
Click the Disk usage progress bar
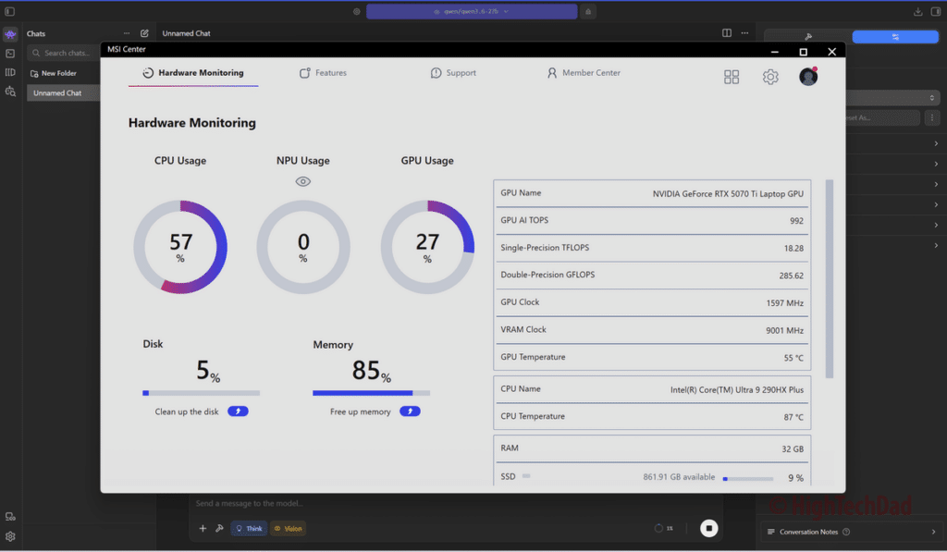[201, 393]
